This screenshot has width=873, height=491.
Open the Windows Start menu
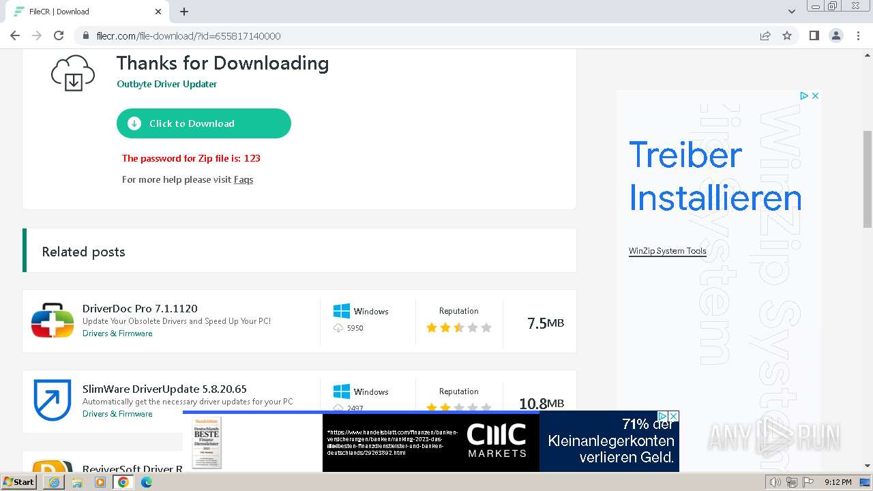(x=19, y=482)
